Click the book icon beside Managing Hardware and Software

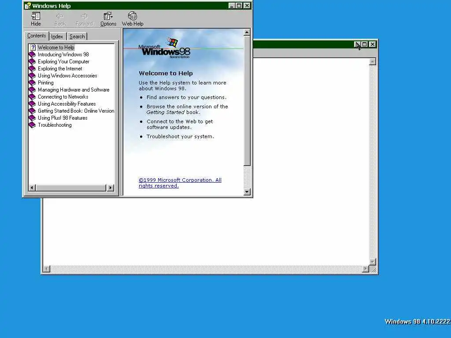click(32, 90)
